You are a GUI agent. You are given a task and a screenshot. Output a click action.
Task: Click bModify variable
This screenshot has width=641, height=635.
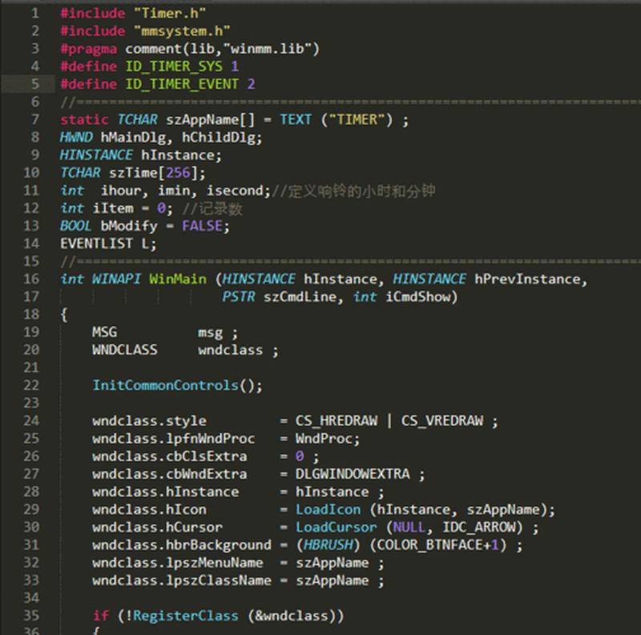[x=129, y=226]
